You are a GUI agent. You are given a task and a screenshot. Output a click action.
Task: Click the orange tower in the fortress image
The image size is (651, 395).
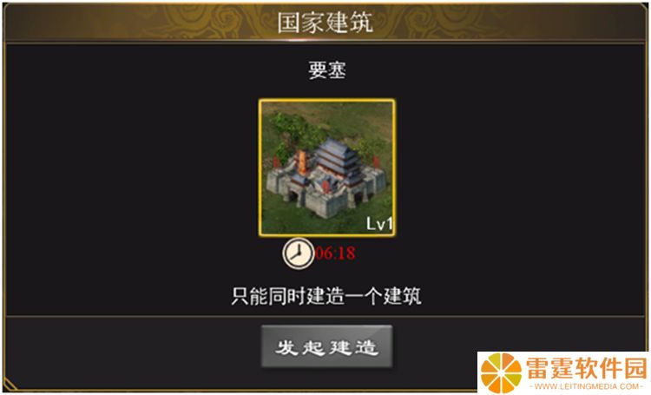(x=301, y=162)
